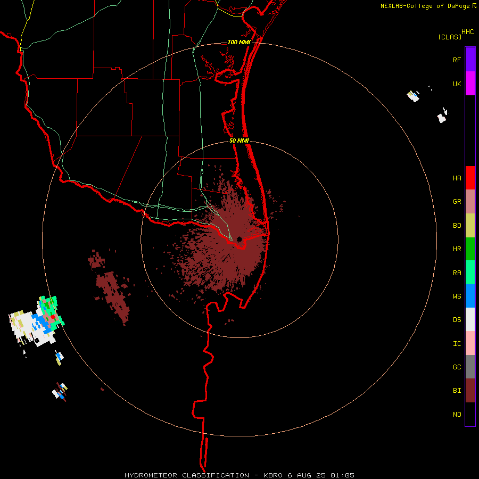Click the HYDROMETEOR CLASSIFICATION title text

pos(187,475)
